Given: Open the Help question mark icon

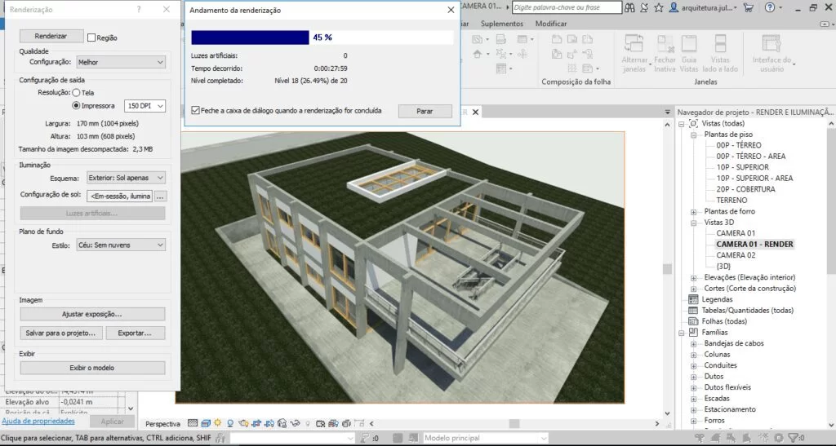Looking at the screenshot, I should (x=769, y=7).
